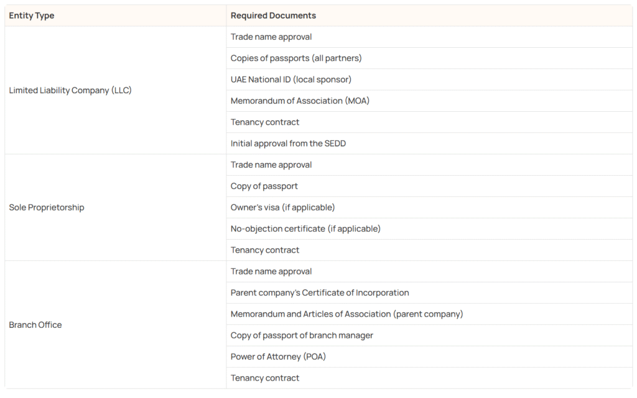Click Memorandum and Articles of Association row
The height and width of the screenshot is (398, 637).
(x=429, y=314)
